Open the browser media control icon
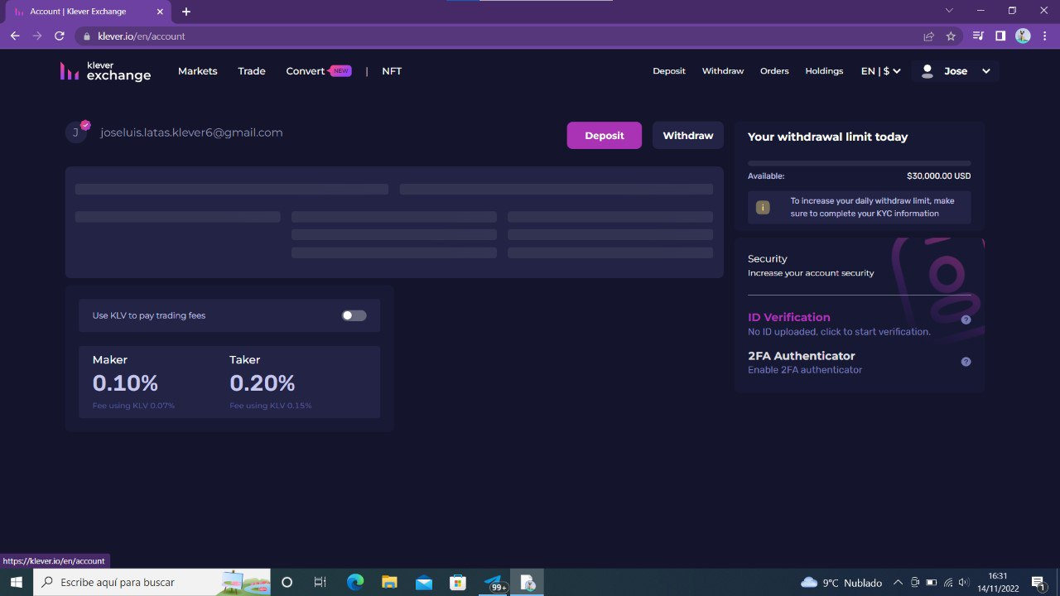Screen dimensions: 1060x596 978,36
